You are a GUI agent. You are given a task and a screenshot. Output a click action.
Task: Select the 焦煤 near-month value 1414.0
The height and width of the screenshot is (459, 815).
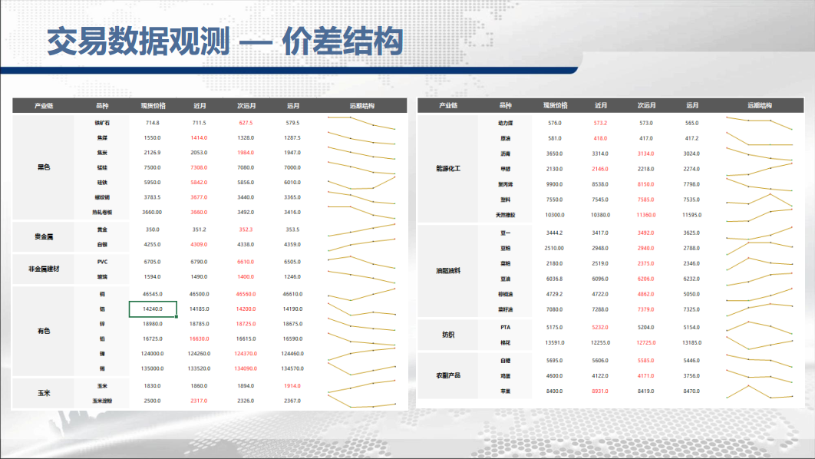coord(199,137)
